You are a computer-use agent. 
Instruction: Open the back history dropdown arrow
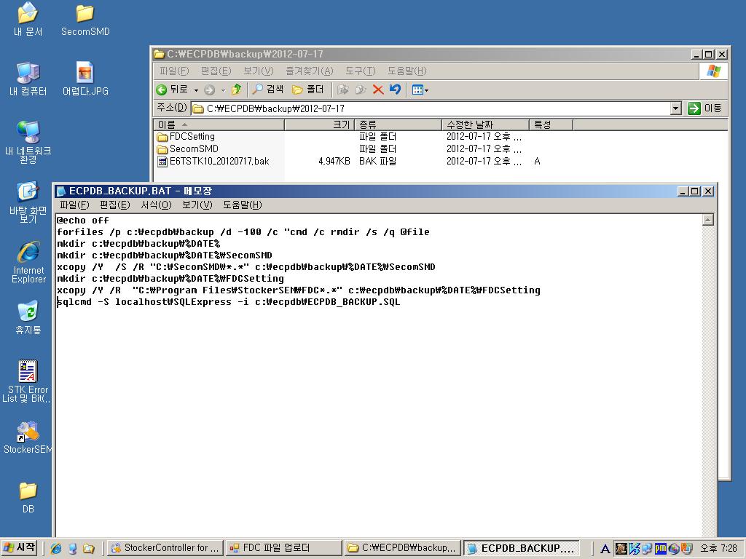pos(195,90)
